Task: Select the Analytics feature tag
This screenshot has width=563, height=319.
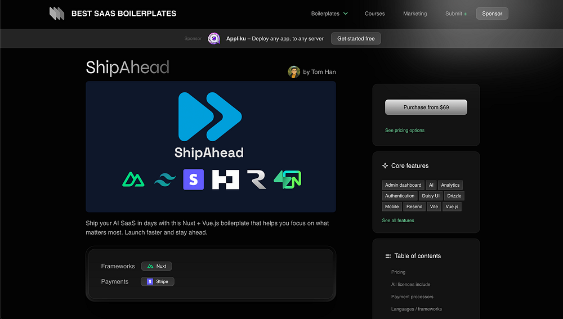Action: tap(450, 185)
